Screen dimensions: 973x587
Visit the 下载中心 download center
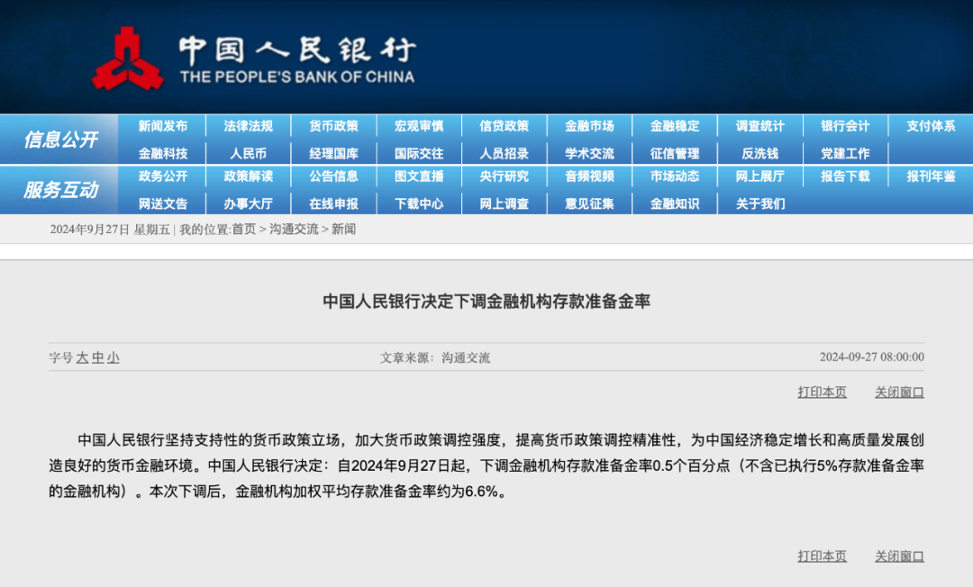coord(418,203)
